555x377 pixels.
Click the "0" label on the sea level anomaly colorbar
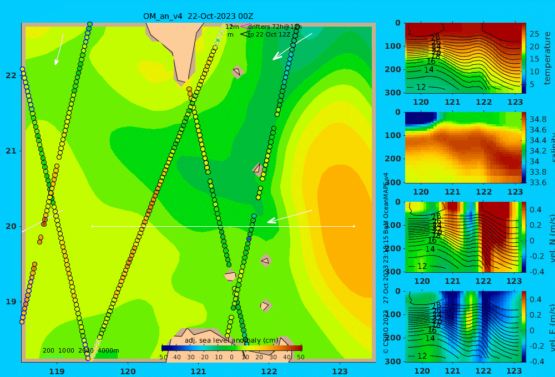[231, 357]
